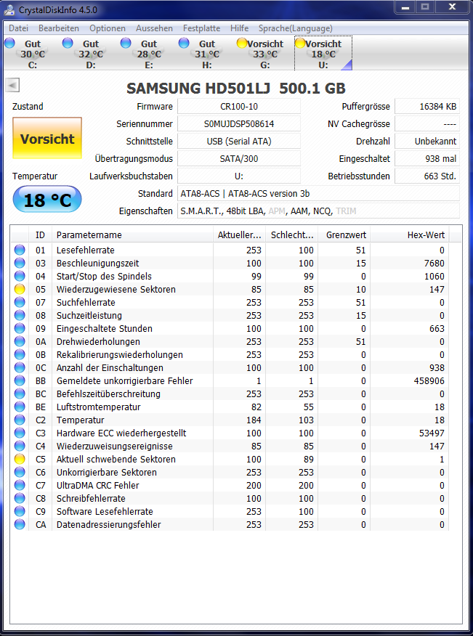Click hex value 458906 in row BB
Viewport: 473px width, 636px height.
pos(428,381)
